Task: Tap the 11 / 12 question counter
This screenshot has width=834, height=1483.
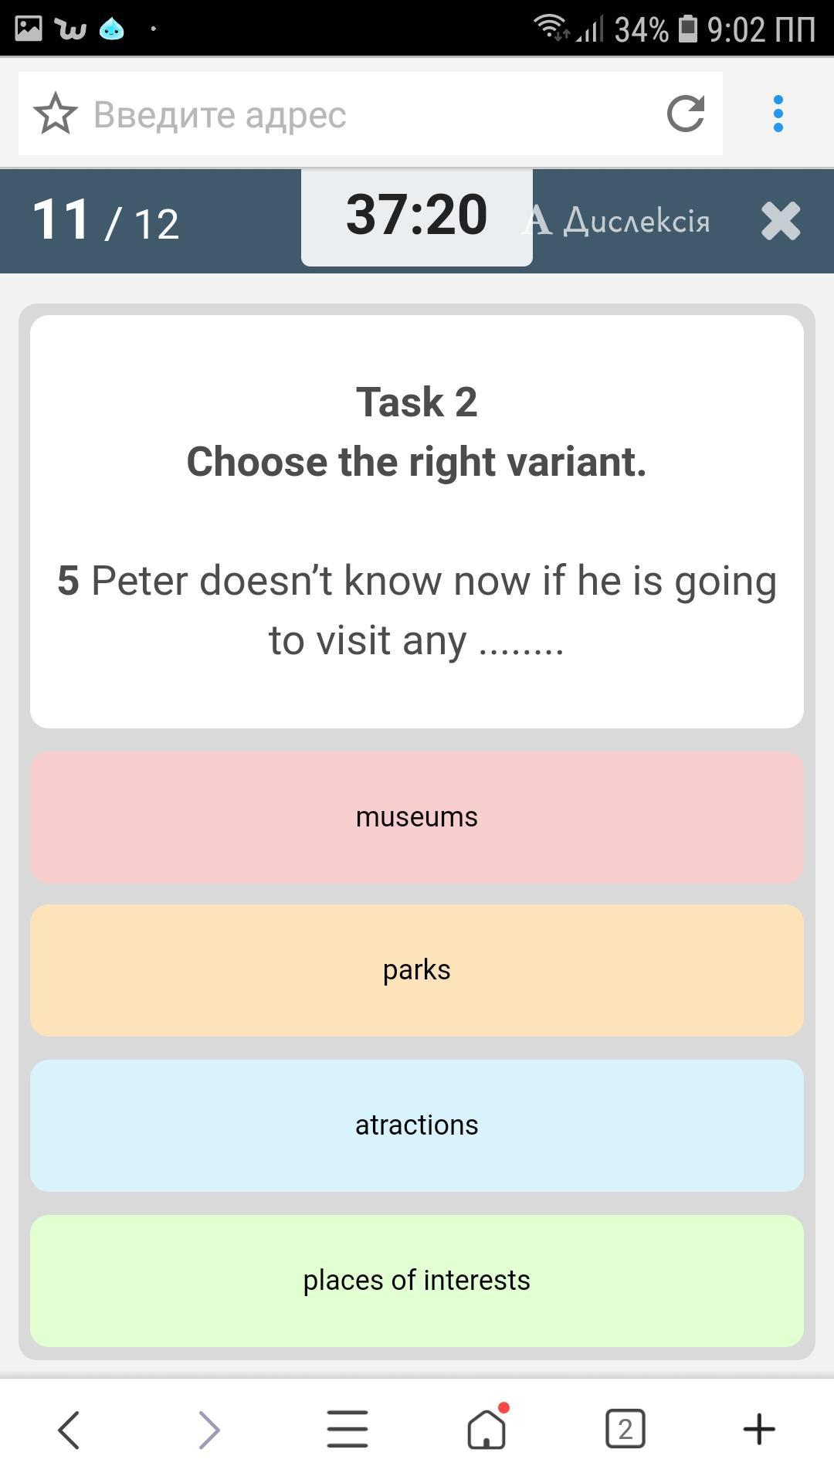Action: click(106, 222)
